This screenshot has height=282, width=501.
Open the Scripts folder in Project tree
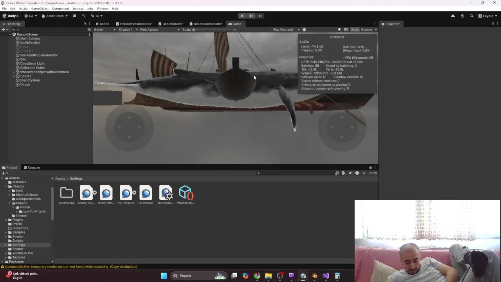click(18, 241)
